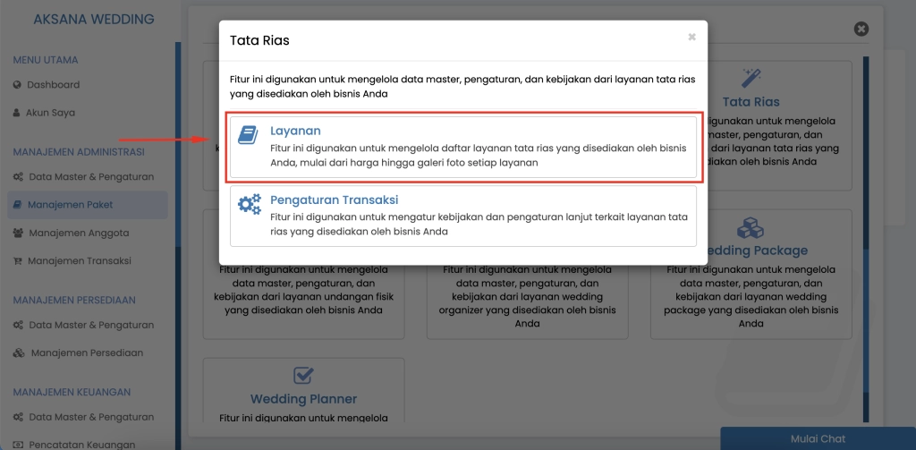
Task: Open Manajemen Persediaan in the sidebar
Action: click(x=87, y=353)
